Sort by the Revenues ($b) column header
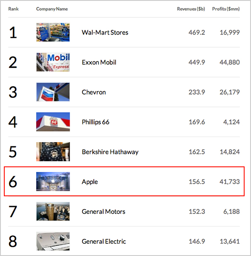 click(191, 9)
